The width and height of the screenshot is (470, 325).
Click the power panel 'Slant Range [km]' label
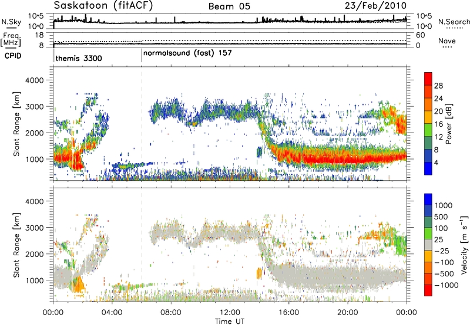click(16, 124)
